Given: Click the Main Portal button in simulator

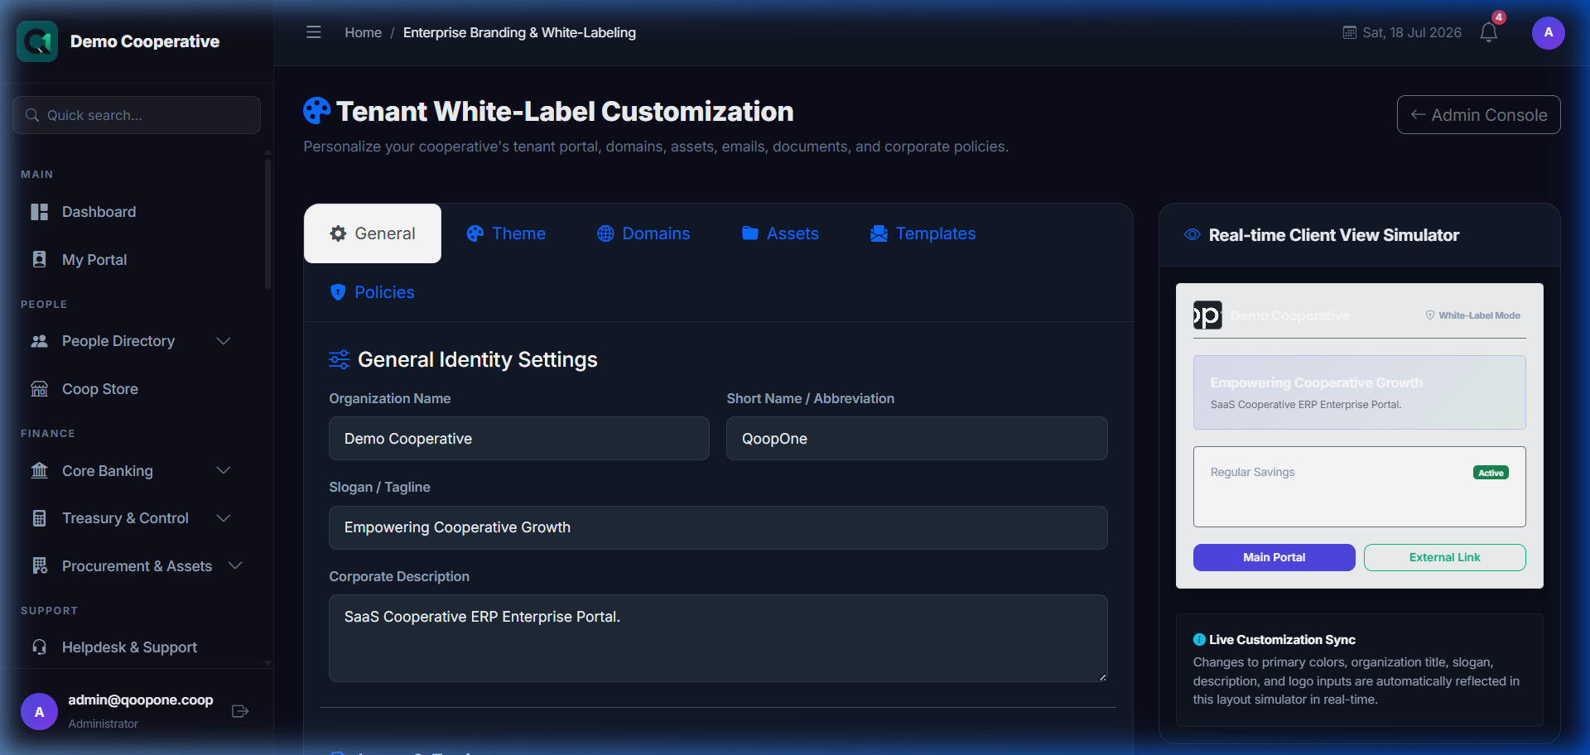Looking at the screenshot, I should (1274, 557).
